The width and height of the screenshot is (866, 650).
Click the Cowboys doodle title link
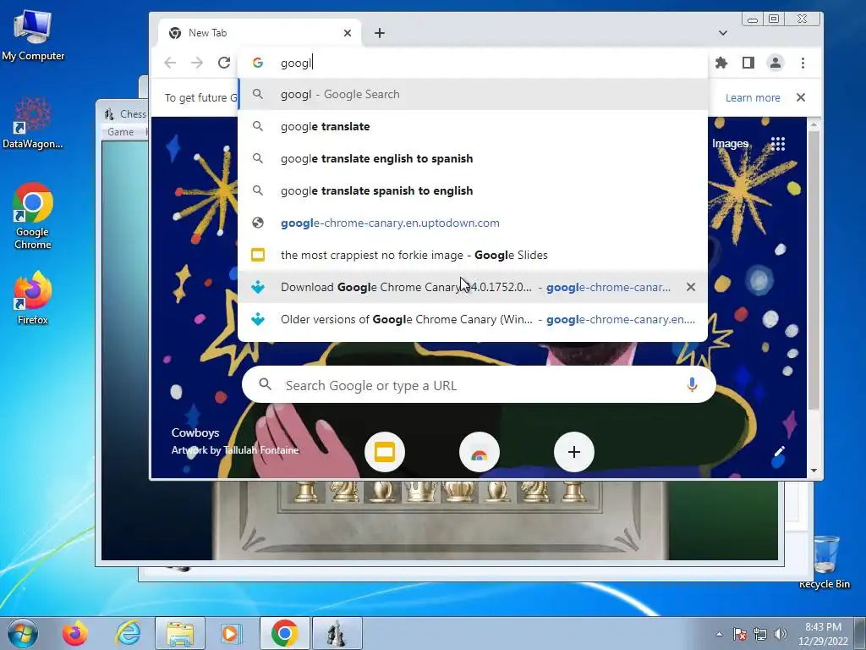195,432
